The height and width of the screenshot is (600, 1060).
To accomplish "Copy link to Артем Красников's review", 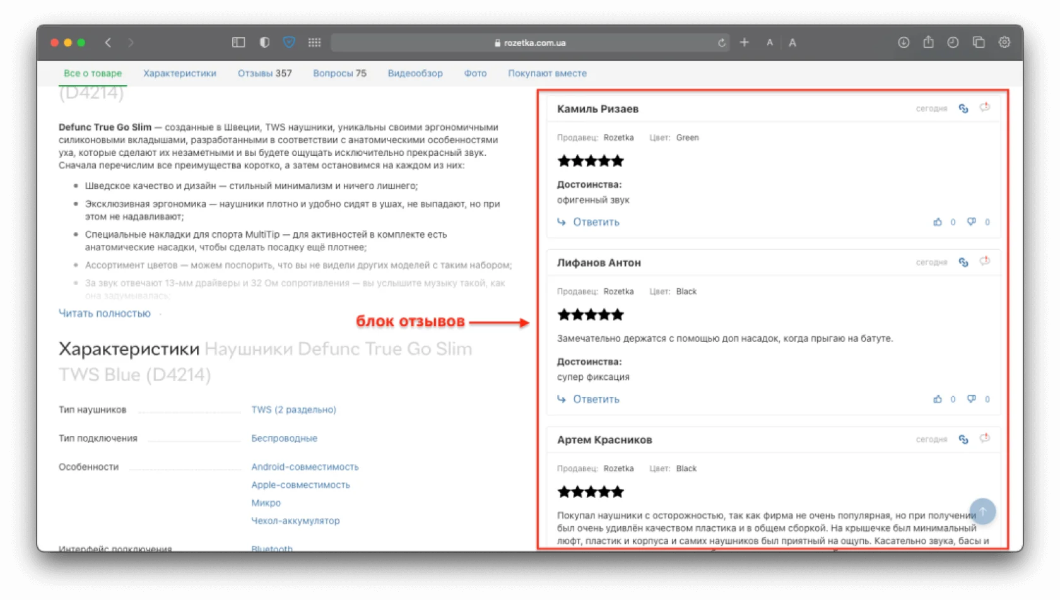I will (x=963, y=440).
